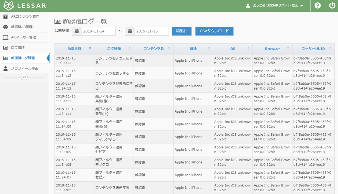Click the ログ管理 chart icon

pyautogui.click(x=5, y=48)
